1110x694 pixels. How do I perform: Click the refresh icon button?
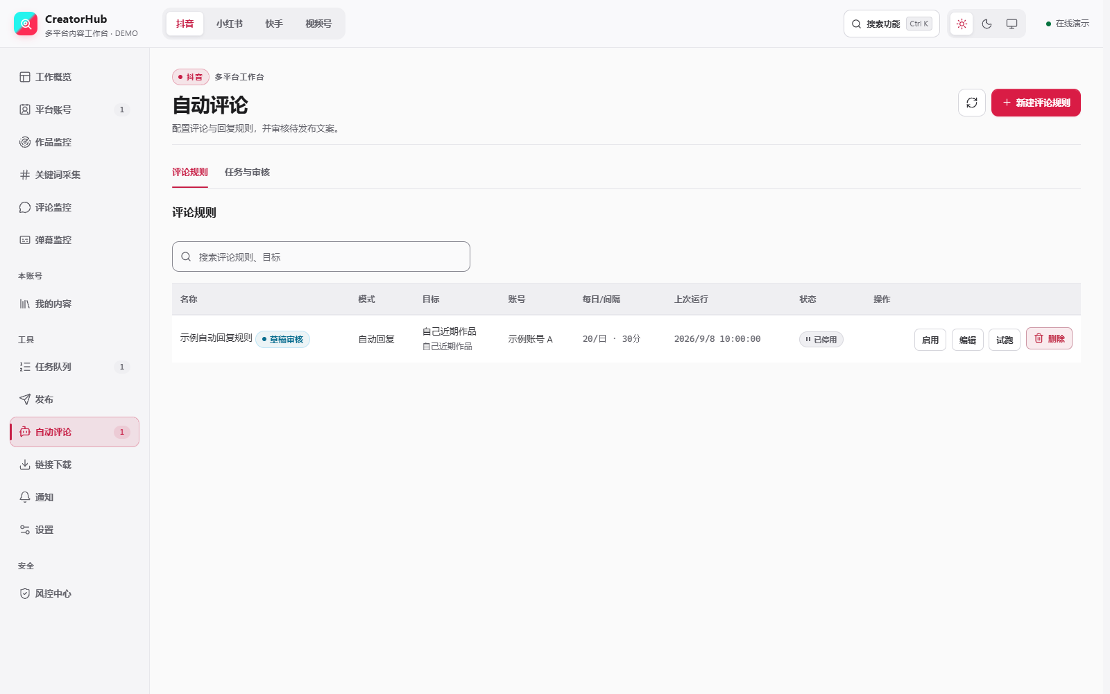click(x=972, y=103)
